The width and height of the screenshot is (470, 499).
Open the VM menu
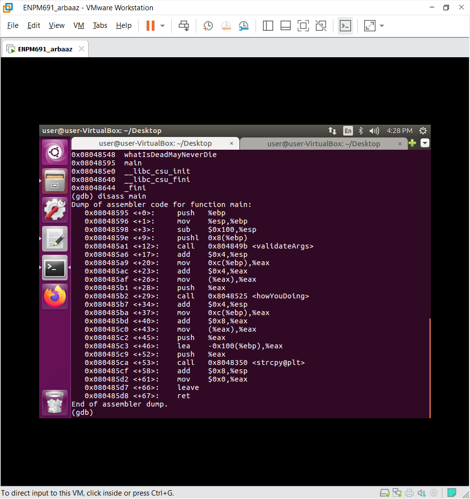[78, 25]
